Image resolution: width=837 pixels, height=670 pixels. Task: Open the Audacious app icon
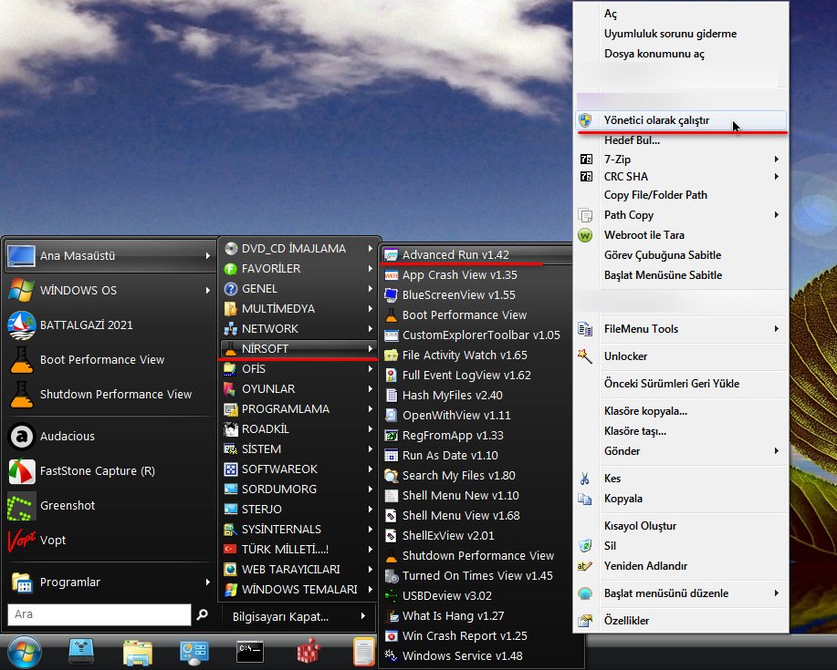click(21, 437)
